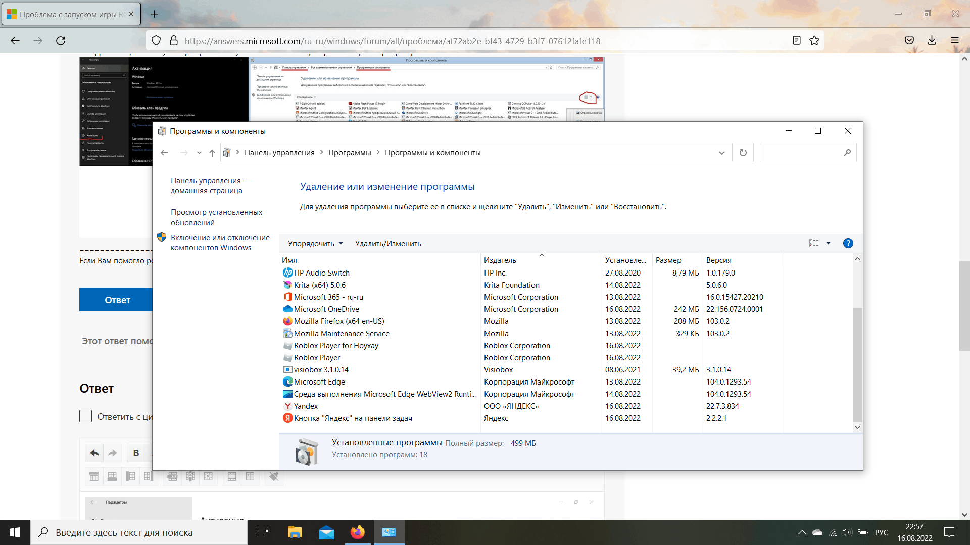
Task: Click the blue Ответ button
Action: tap(116, 300)
